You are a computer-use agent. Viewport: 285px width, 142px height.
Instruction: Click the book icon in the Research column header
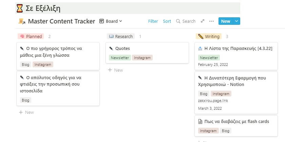coord(111,36)
